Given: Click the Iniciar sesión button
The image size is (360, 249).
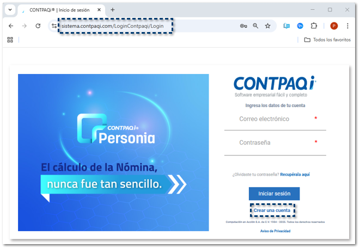Looking at the screenshot, I should tap(274, 194).
